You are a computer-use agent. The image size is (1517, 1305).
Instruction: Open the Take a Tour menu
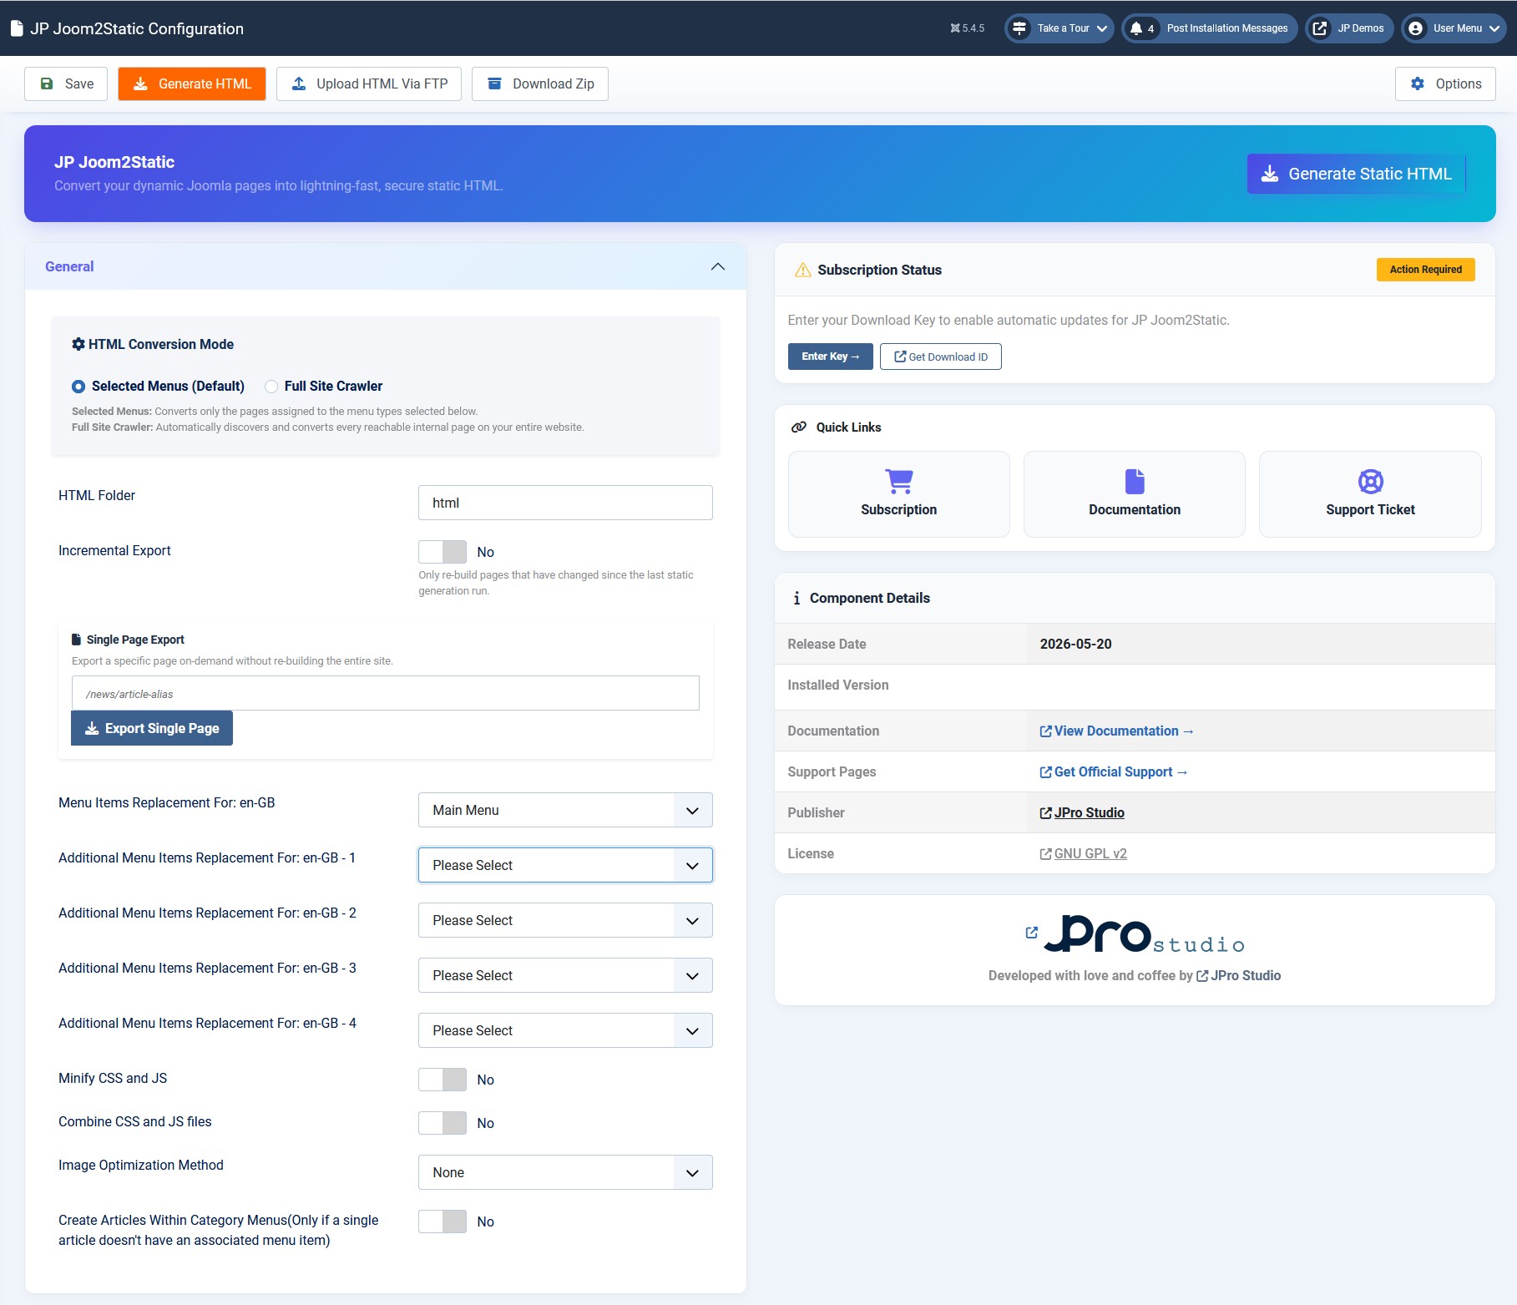[1059, 28]
